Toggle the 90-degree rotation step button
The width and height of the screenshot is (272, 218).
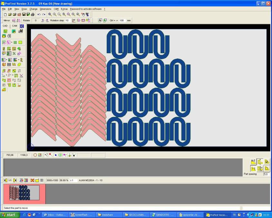click(x=73, y=20)
